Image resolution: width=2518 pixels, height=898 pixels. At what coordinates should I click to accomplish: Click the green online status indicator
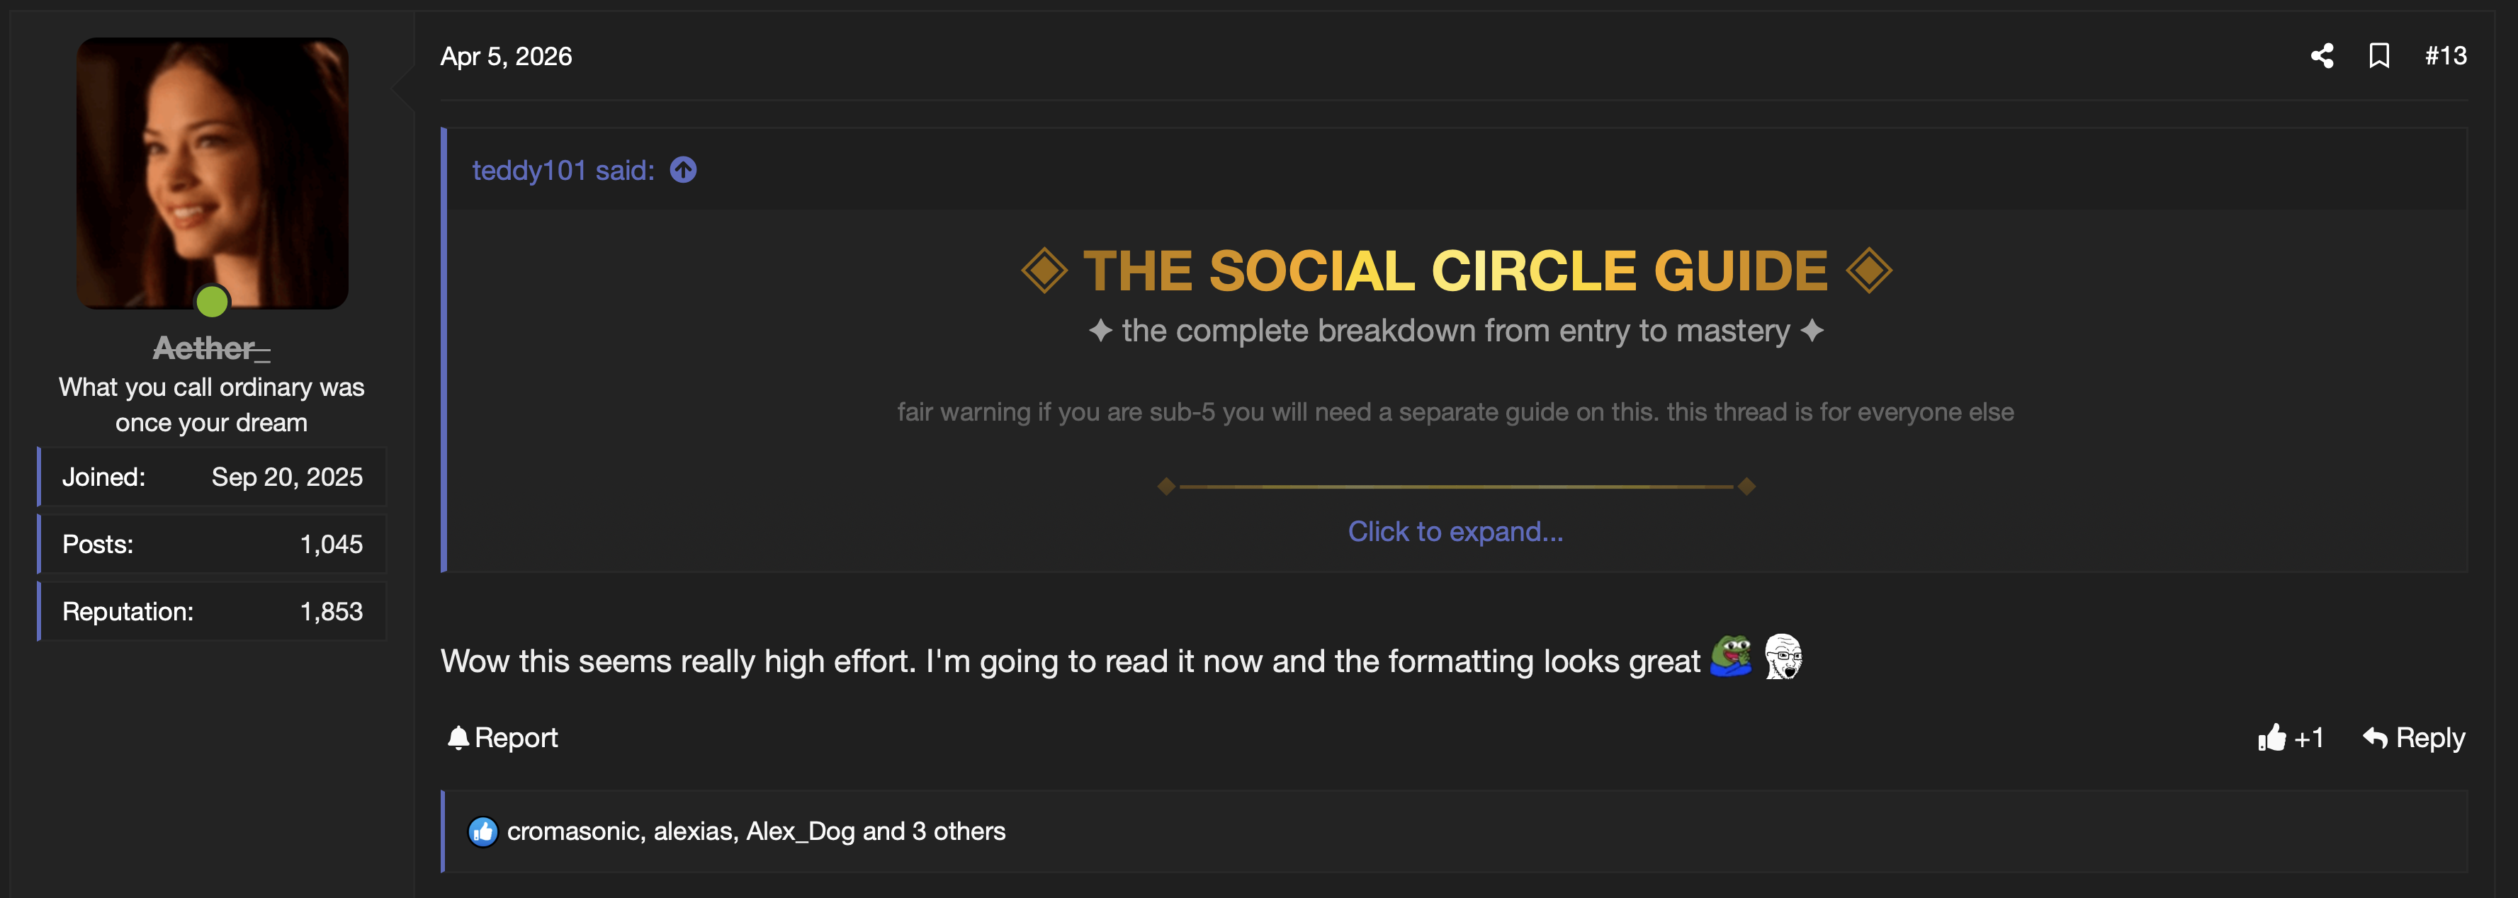coord(212,301)
